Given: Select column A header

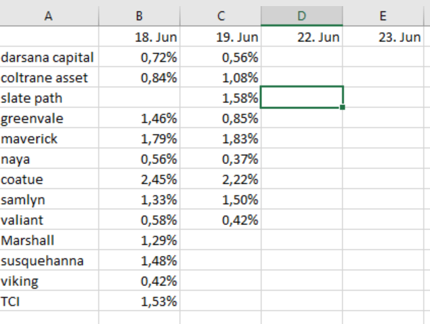Looking at the screenshot, I should [x=49, y=16].
